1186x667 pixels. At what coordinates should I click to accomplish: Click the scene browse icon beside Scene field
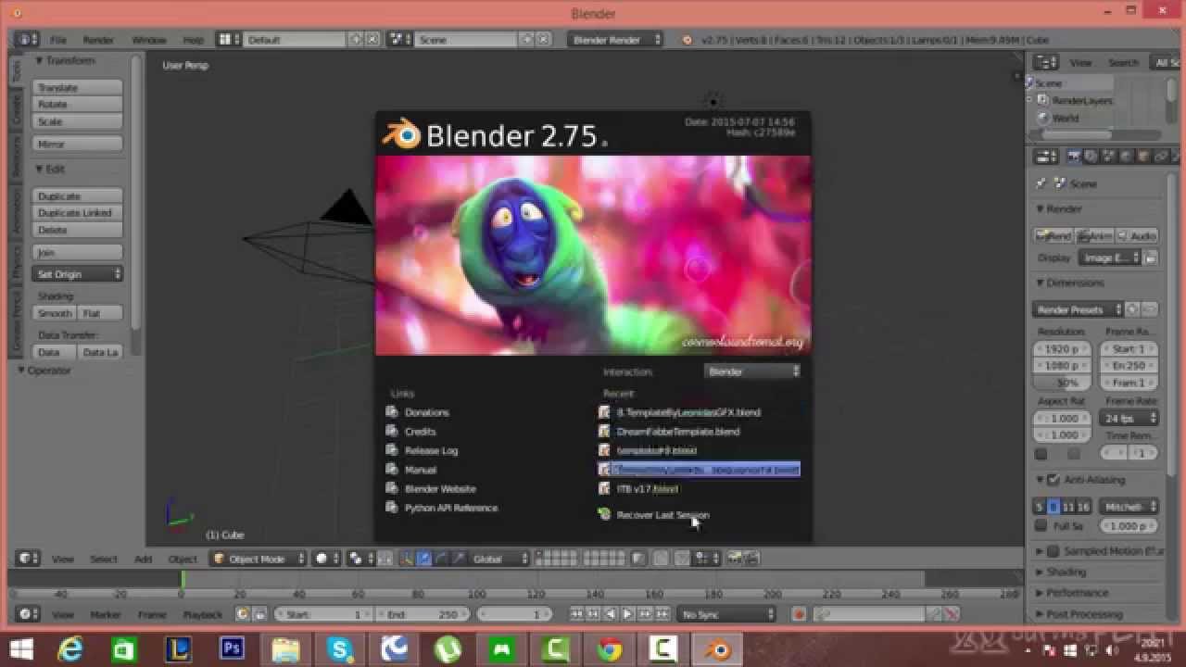pyautogui.click(x=400, y=40)
